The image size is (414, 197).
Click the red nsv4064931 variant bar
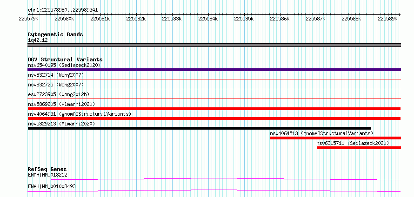pyautogui.click(x=214, y=118)
